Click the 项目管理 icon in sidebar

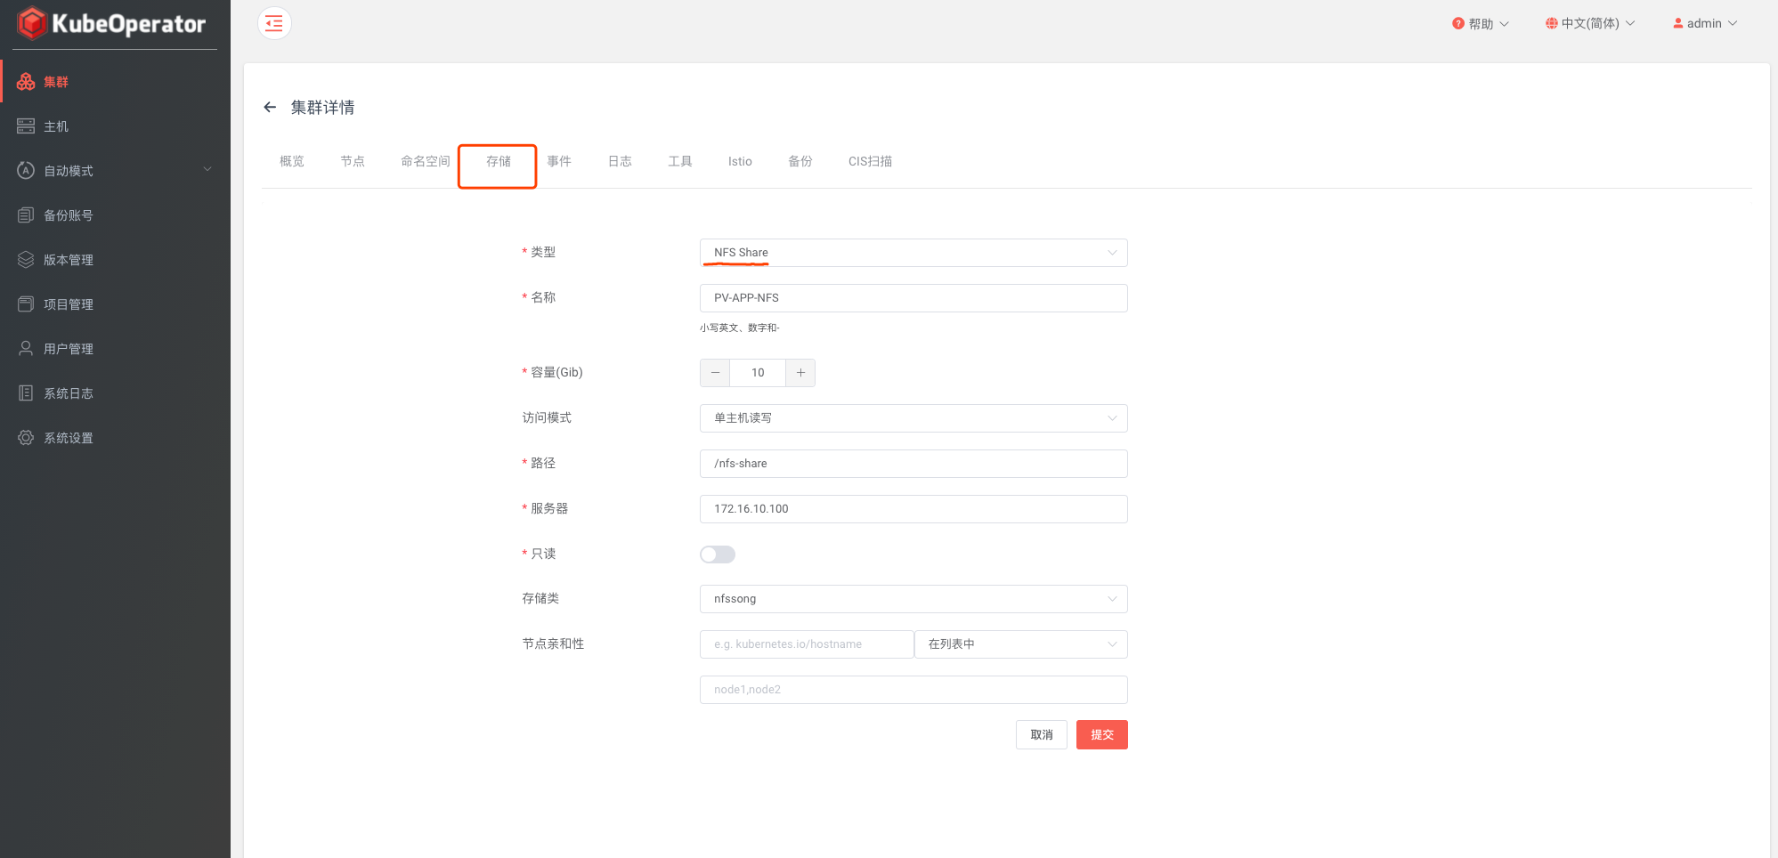26,304
